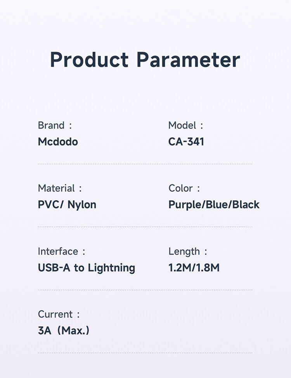Screen dimensions: 291x378
Task: Select the "Color :" label
Action: [184, 188]
